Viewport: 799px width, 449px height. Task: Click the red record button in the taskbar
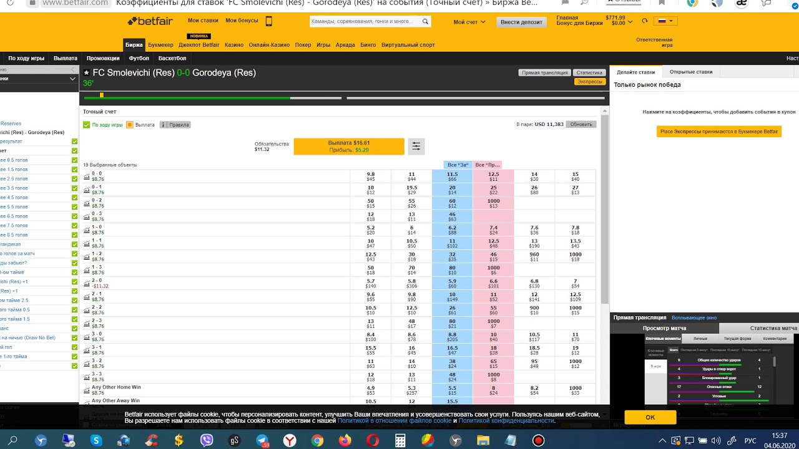[538, 440]
